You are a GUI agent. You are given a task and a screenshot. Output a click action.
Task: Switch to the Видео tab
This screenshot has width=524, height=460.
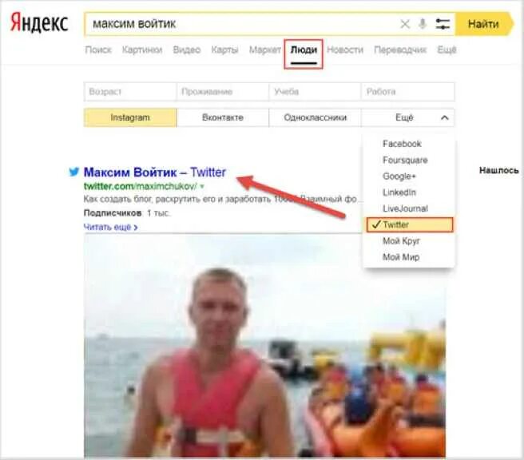186,50
